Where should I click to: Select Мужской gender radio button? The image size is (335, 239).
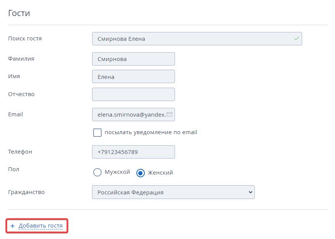coord(97,172)
